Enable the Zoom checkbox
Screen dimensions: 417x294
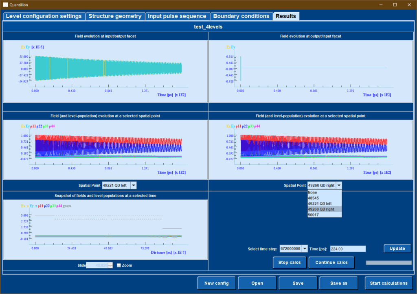(x=119, y=265)
